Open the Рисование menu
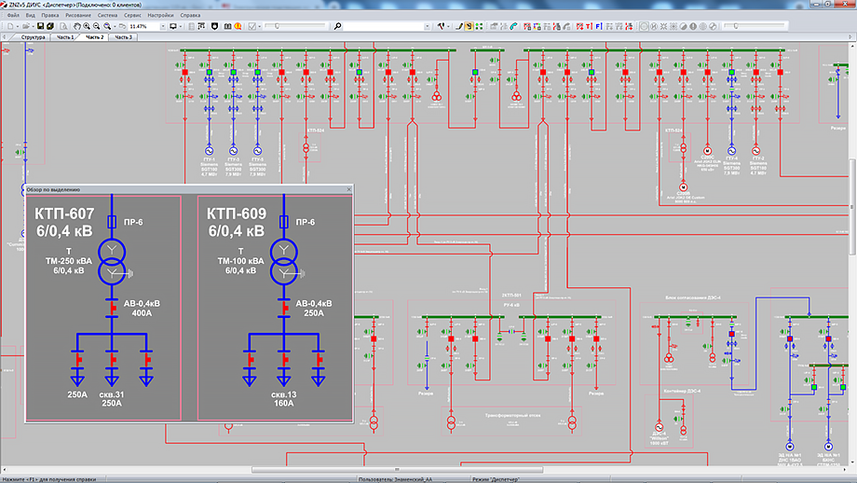 click(x=78, y=16)
